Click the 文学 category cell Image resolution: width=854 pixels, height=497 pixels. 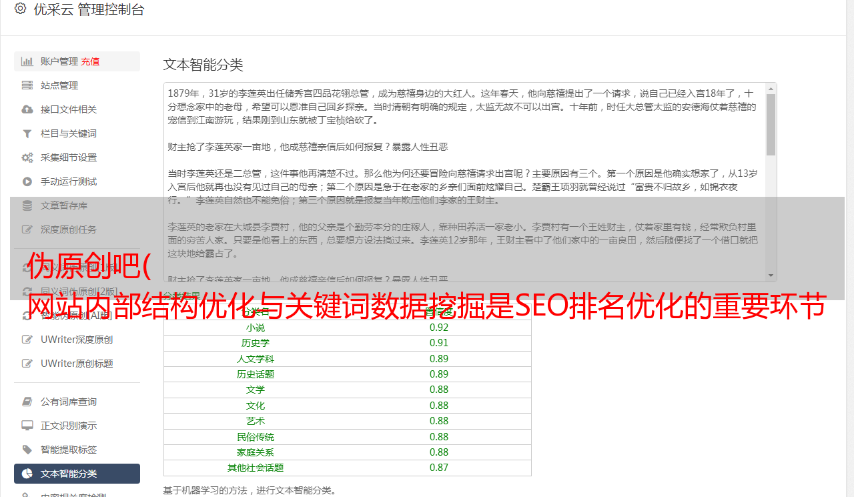tap(256, 390)
